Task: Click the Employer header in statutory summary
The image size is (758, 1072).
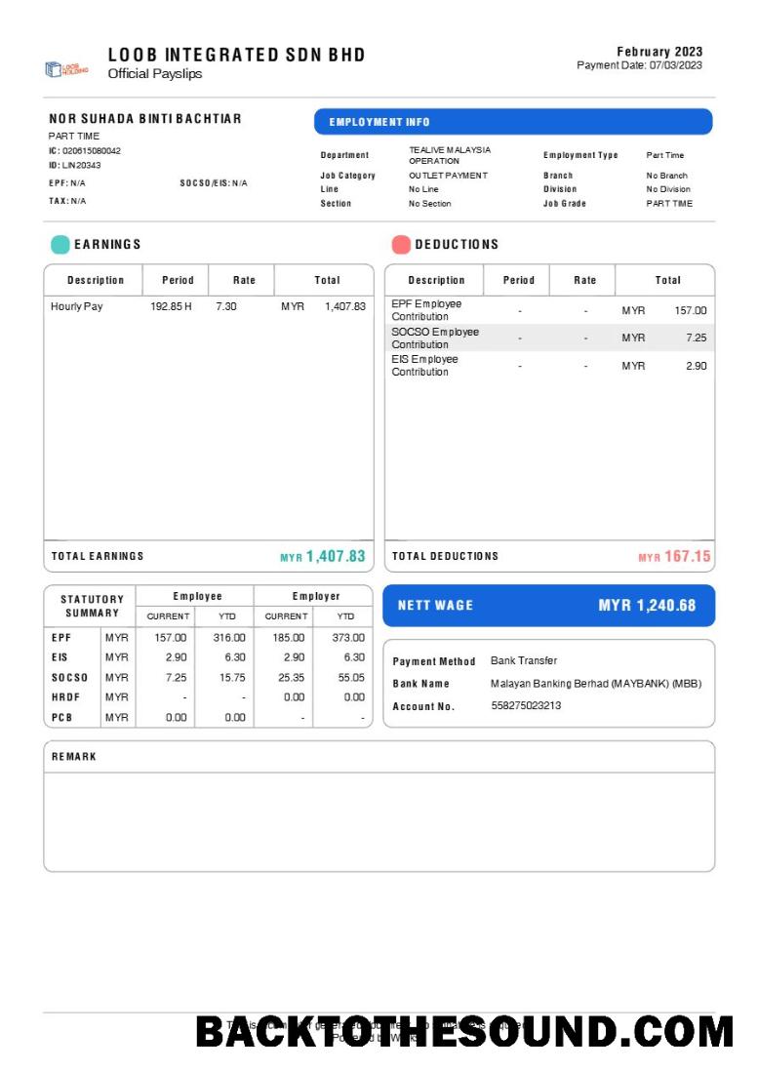Action: point(316,596)
